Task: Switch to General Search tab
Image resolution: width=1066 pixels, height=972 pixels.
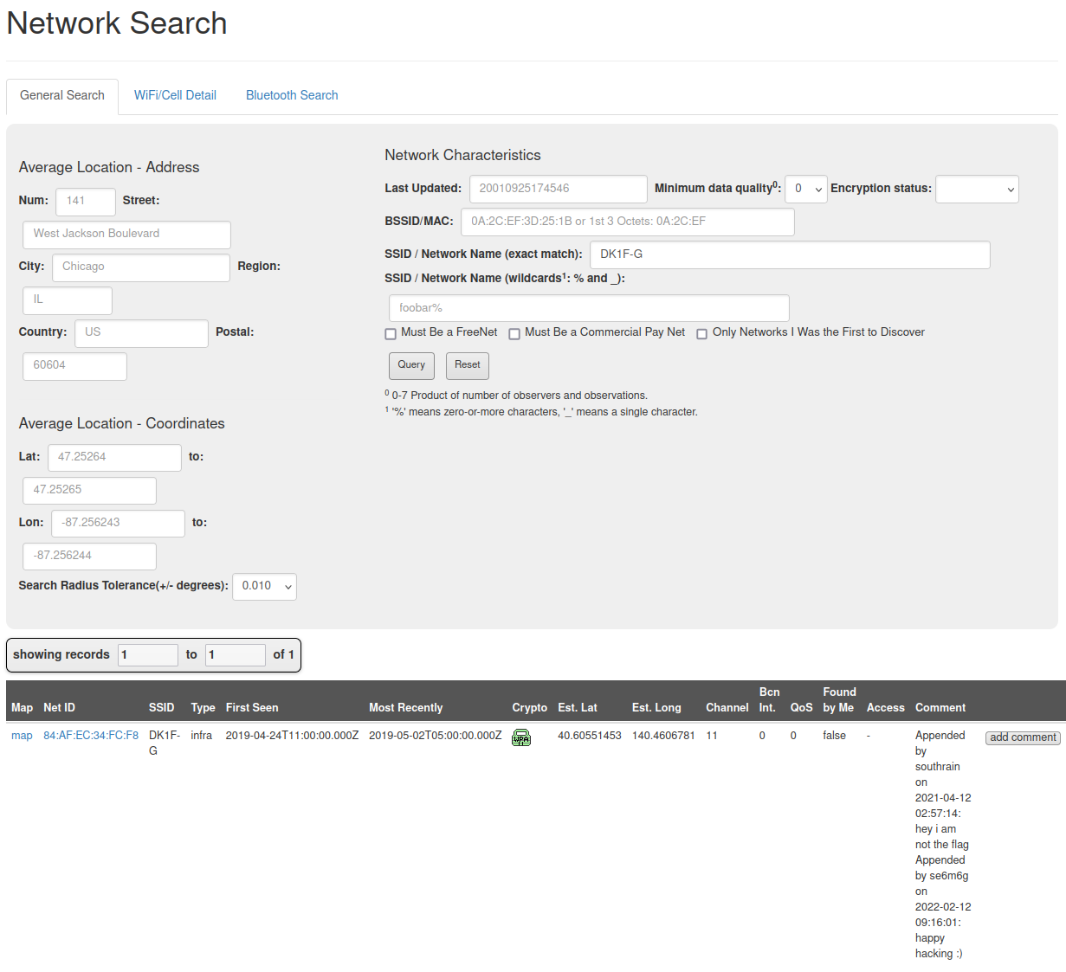Action: (62, 95)
